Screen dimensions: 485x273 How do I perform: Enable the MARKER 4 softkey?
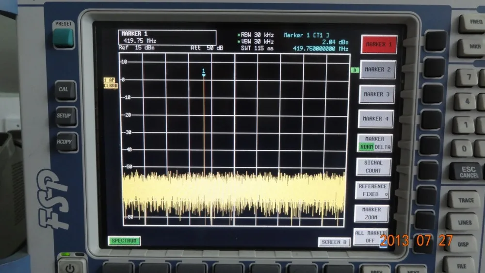pyautogui.click(x=375, y=119)
